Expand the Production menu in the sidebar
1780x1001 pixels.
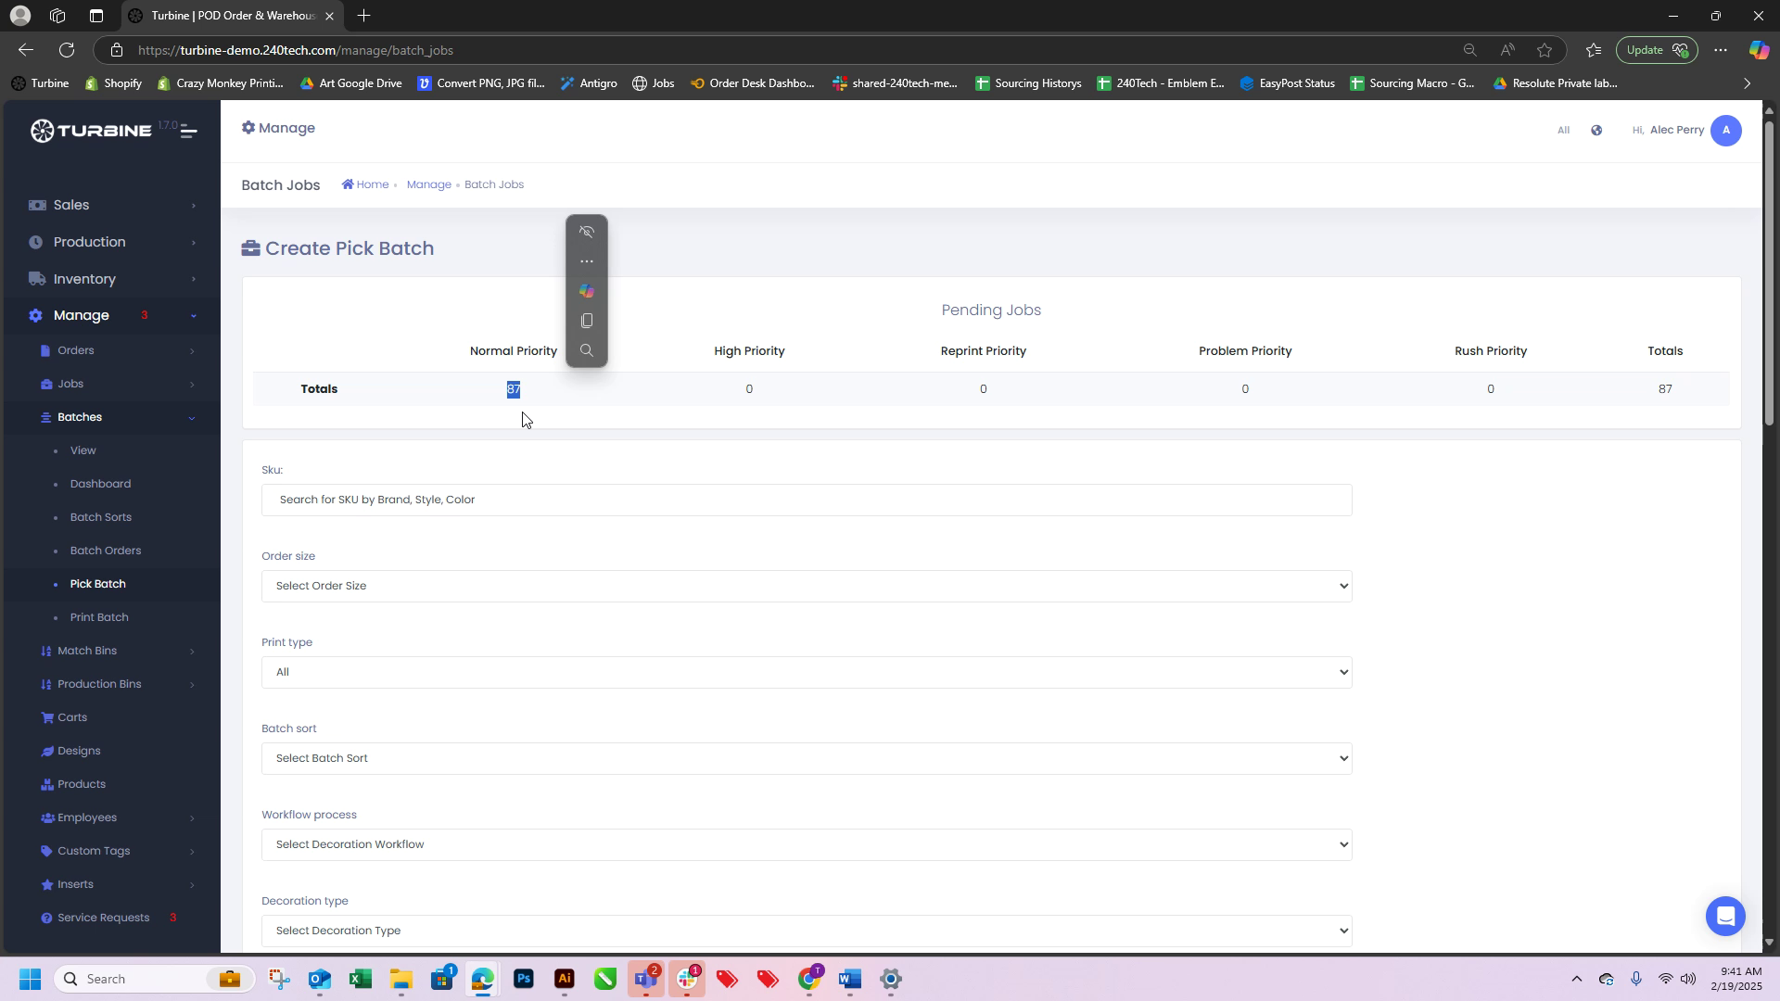coord(89,242)
